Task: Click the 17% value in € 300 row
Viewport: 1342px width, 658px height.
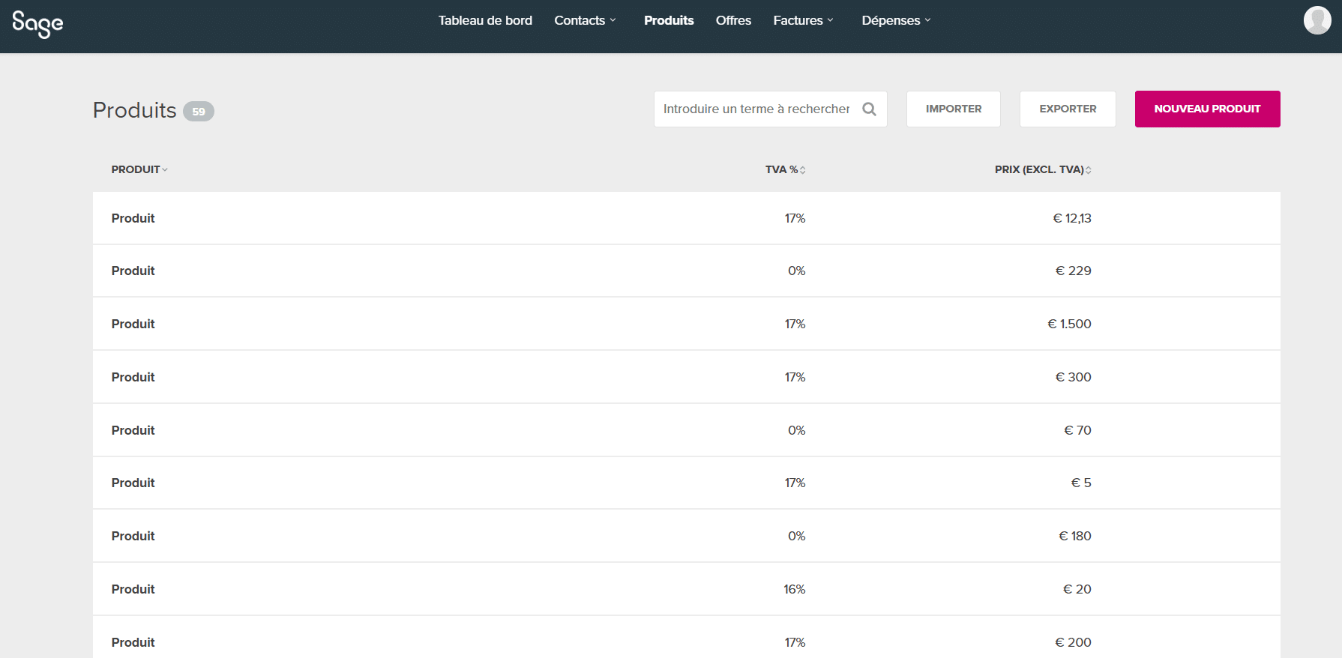Action: (x=795, y=377)
